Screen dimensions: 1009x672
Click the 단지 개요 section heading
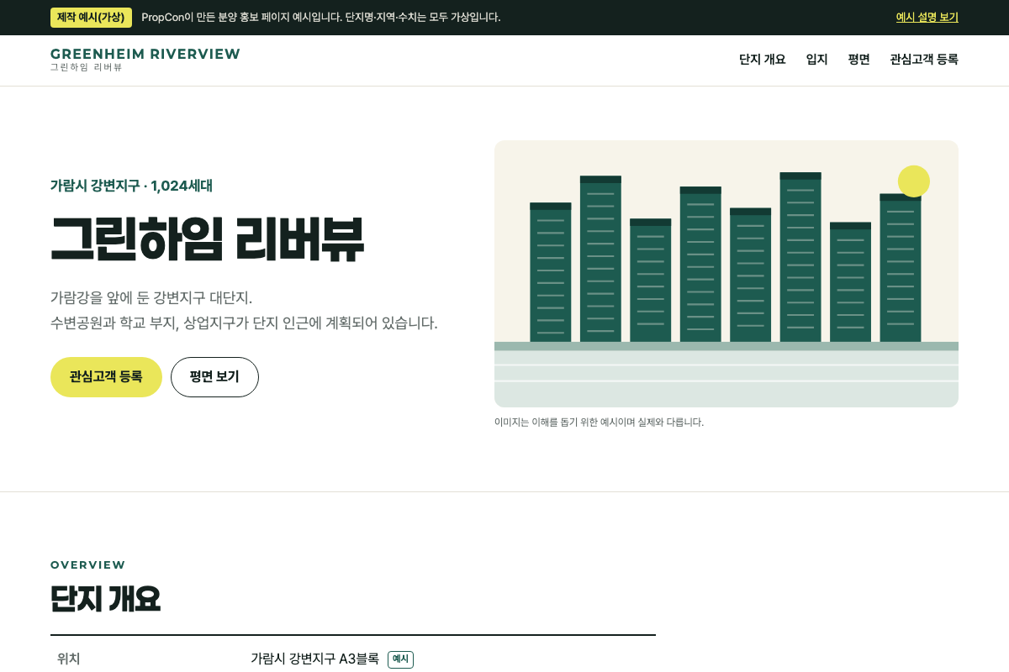(105, 599)
